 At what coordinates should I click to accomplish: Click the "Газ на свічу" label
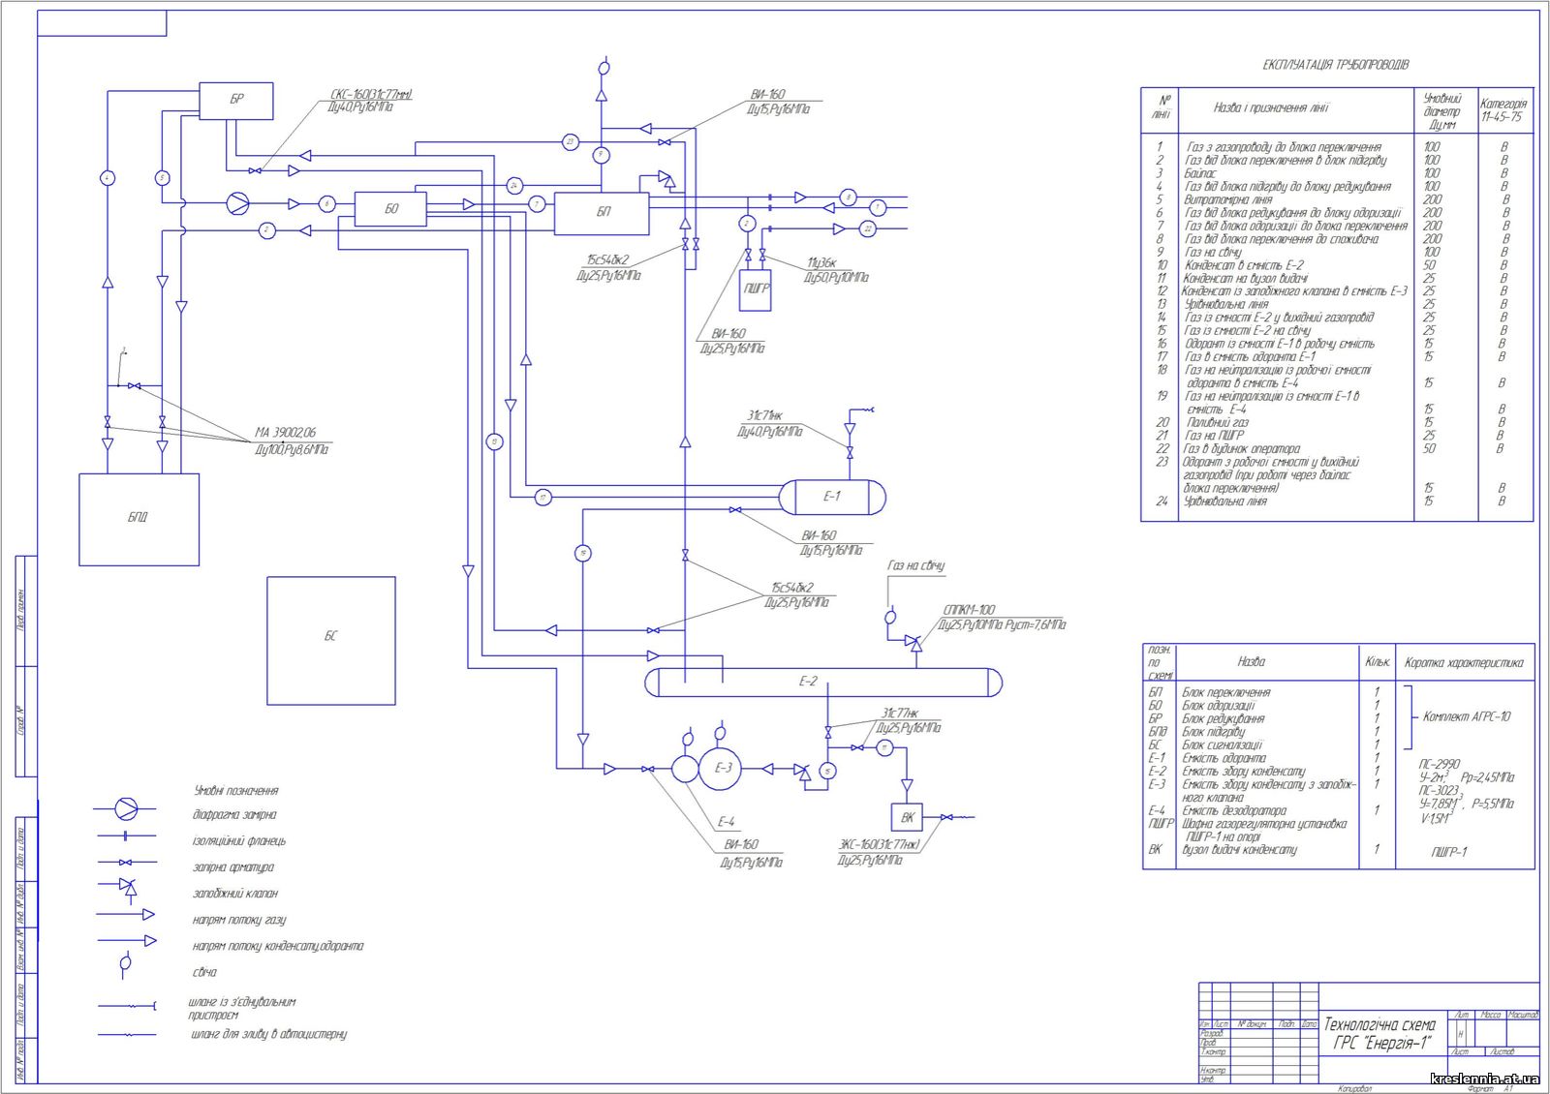pos(915,565)
